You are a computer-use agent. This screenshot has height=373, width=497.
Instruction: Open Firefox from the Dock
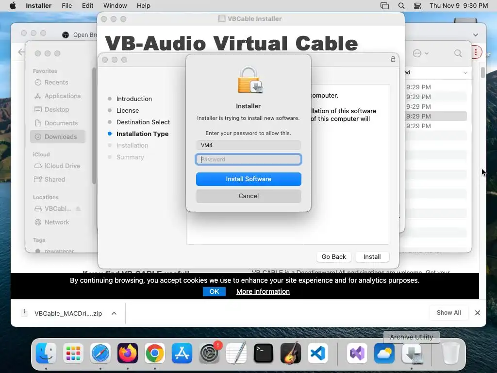pos(128,353)
